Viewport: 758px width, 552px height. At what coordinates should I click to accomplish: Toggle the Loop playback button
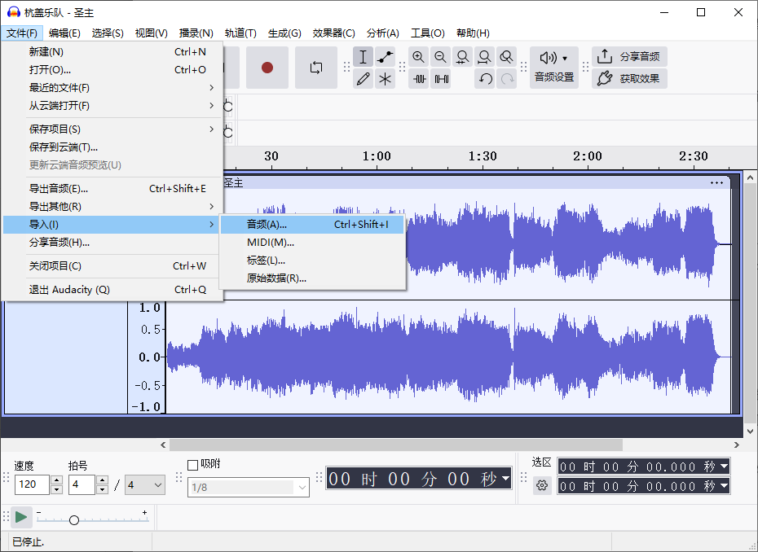point(316,69)
